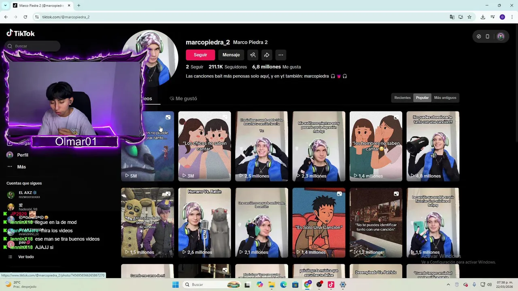Open the "Mis audífonos" 2,3 millones video
The width and height of the screenshot is (518, 291).
coord(319,146)
